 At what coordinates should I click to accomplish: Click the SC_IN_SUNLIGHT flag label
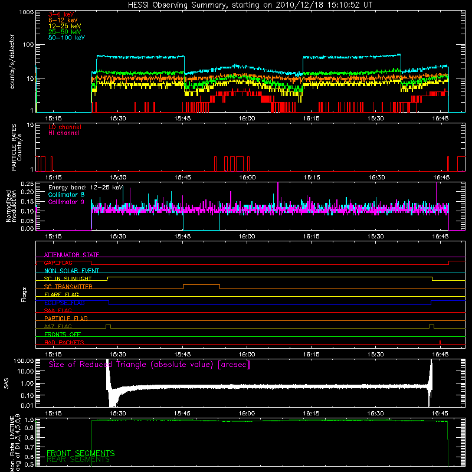68,278
